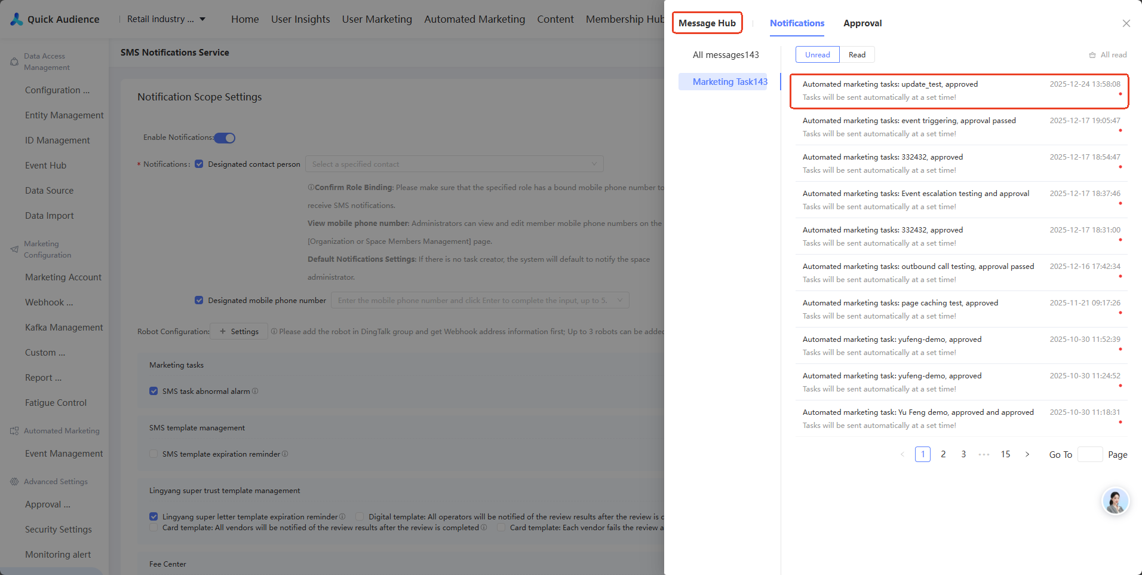The image size is (1142, 575).
Task: Uncheck Lingyang super letter template expiration reminder
Action: tap(154, 517)
